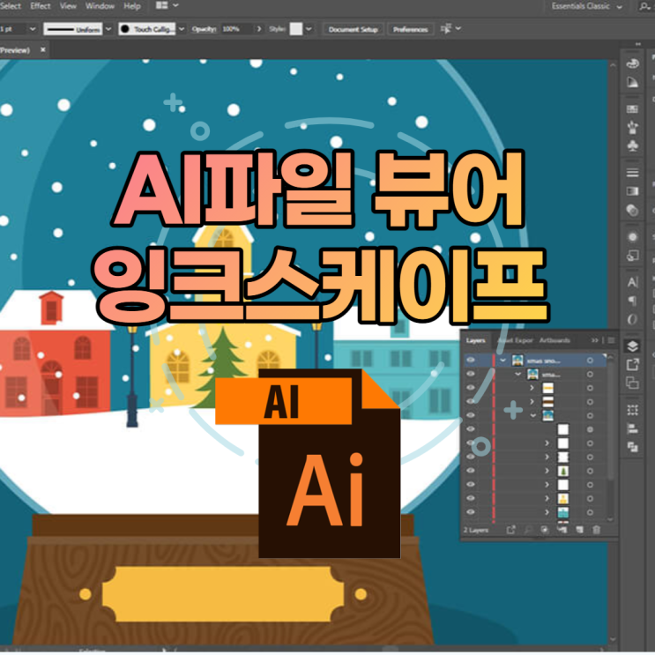This screenshot has height=655, width=655.
Task: Open the Swatches panel icon
Action: (632, 109)
